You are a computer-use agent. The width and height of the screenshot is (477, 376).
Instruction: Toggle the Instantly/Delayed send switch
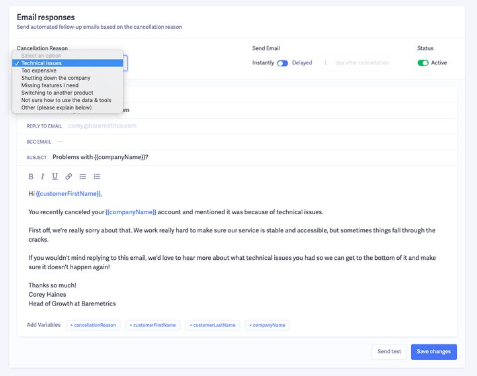[x=282, y=63]
